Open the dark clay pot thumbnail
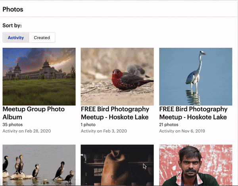238x186 pixels. [x=117, y=165]
